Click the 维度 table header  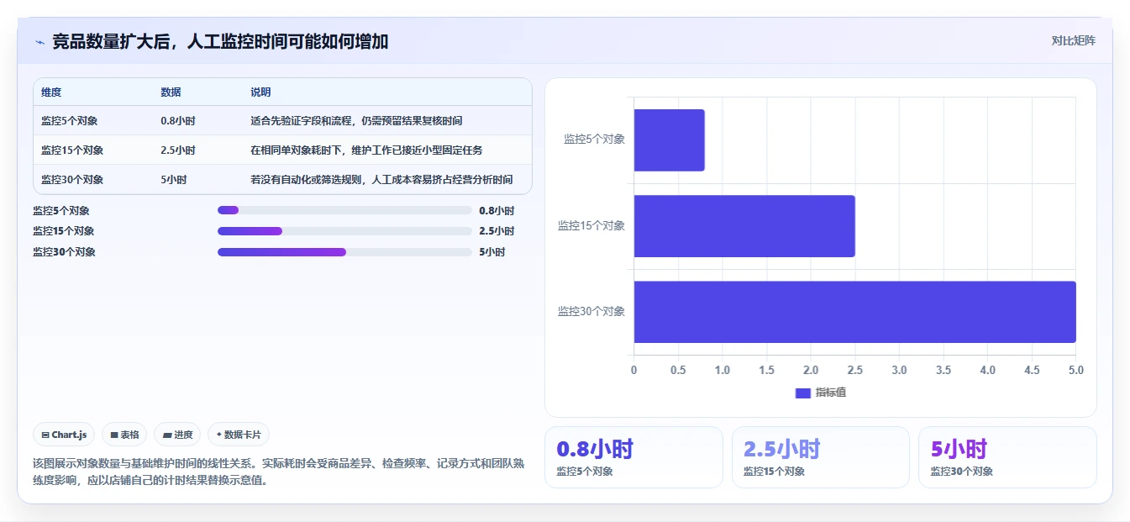coord(51,92)
